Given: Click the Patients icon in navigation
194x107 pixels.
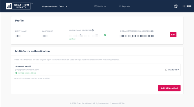Looking at the screenshot, I should point(95,6).
